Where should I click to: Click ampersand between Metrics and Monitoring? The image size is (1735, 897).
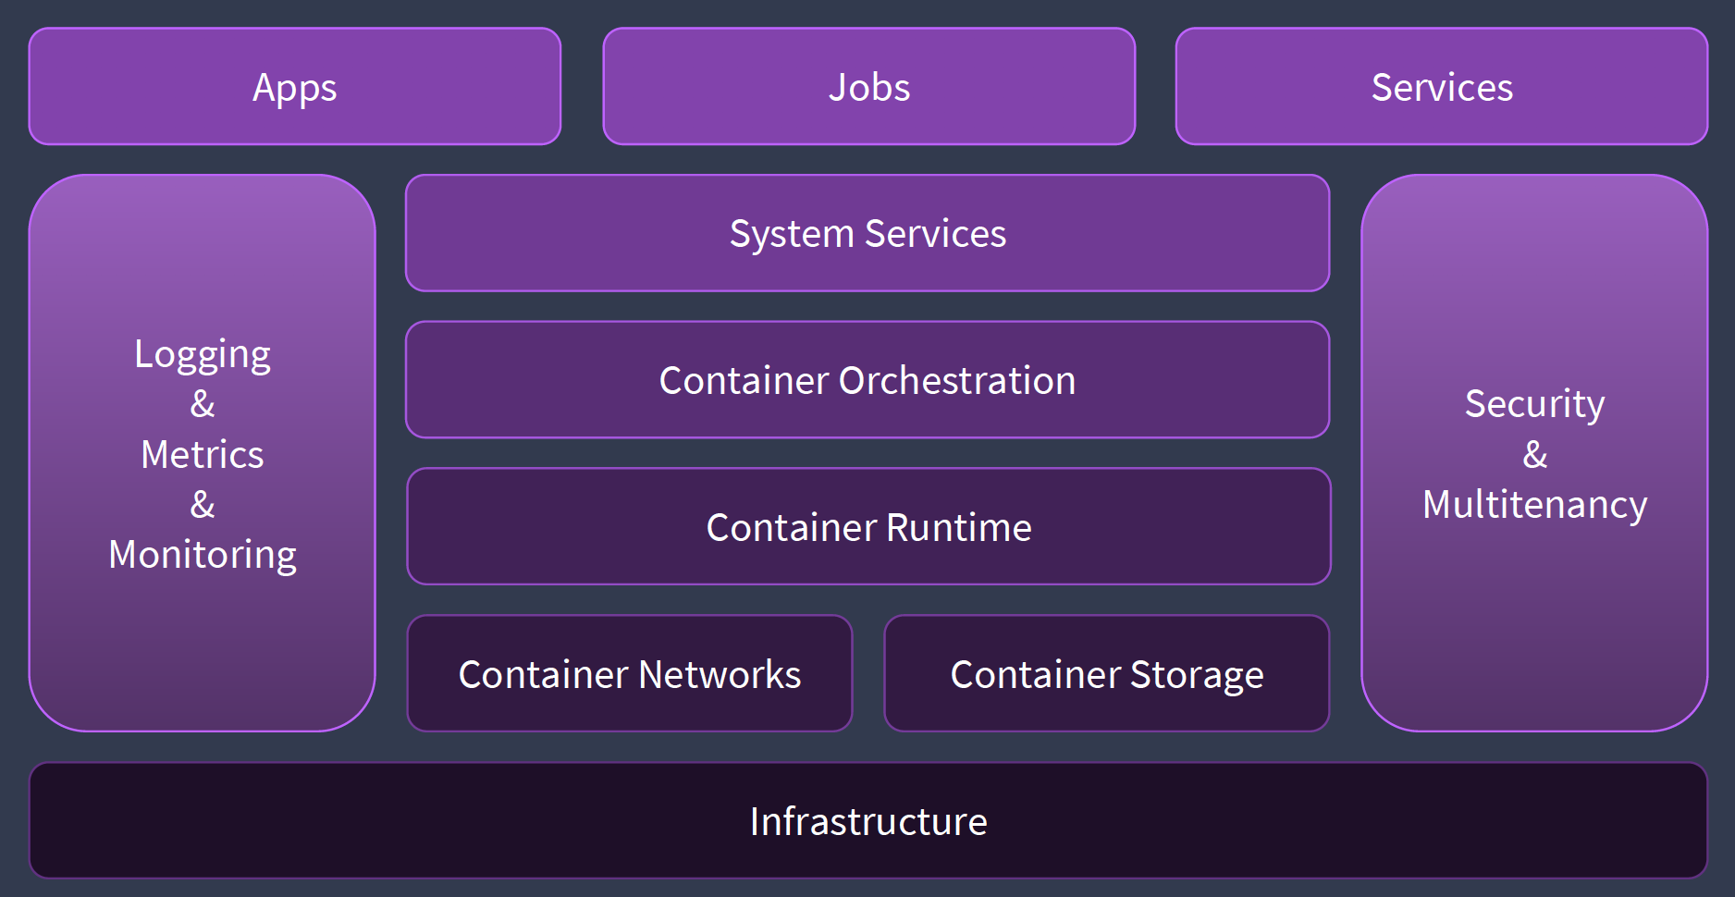[203, 505]
